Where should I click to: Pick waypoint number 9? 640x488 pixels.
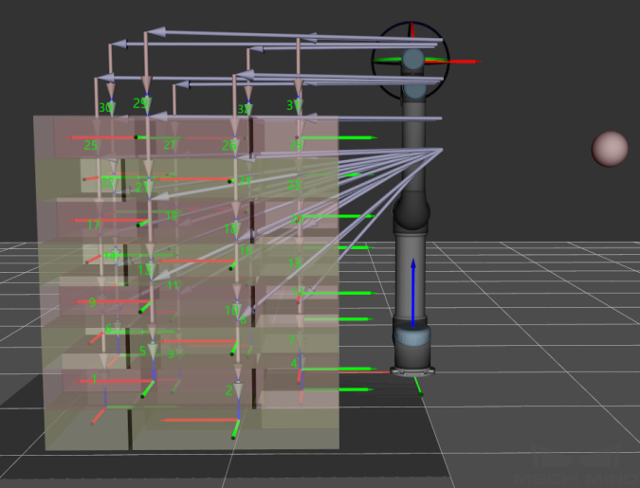92,302
